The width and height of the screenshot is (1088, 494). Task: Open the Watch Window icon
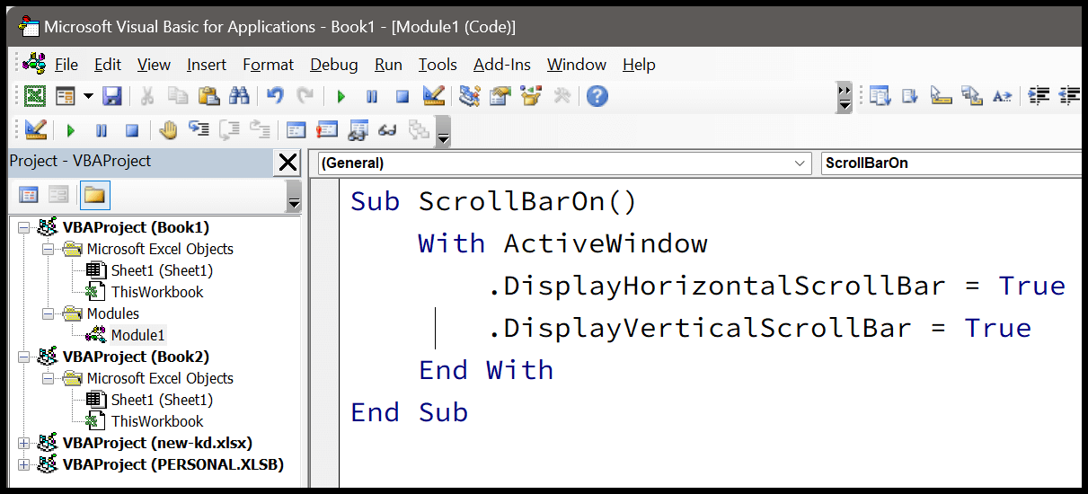[358, 131]
